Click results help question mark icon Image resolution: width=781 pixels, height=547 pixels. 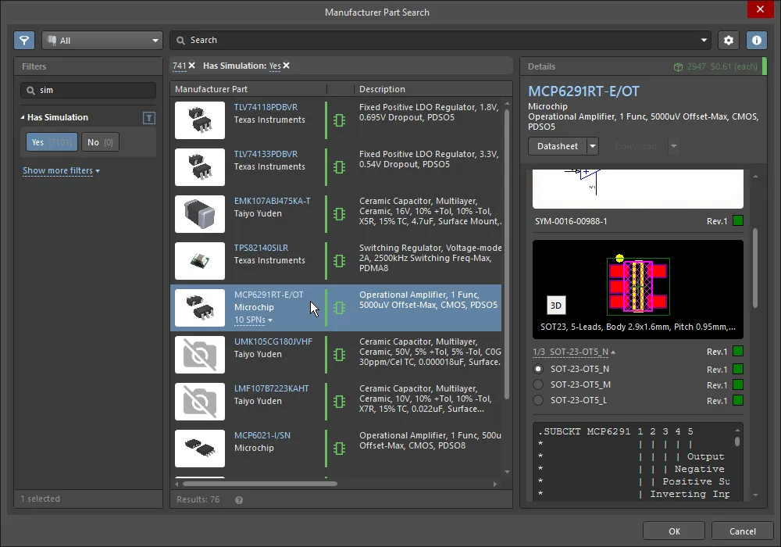[239, 499]
